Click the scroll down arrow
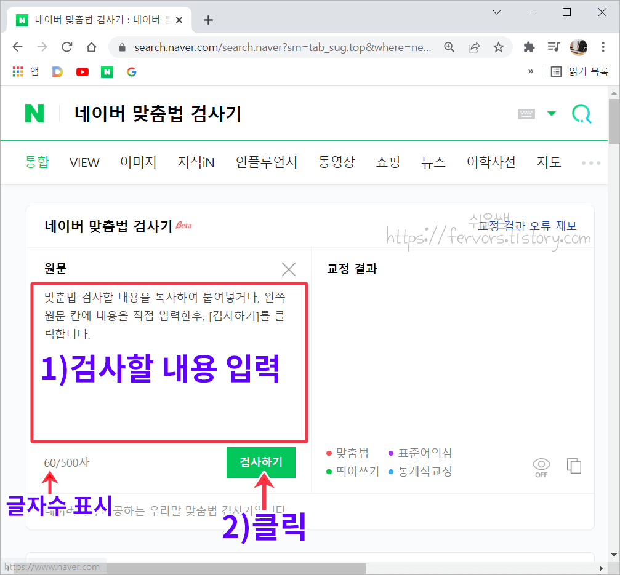Screen dimensions: 620x575 click(x=614, y=555)
